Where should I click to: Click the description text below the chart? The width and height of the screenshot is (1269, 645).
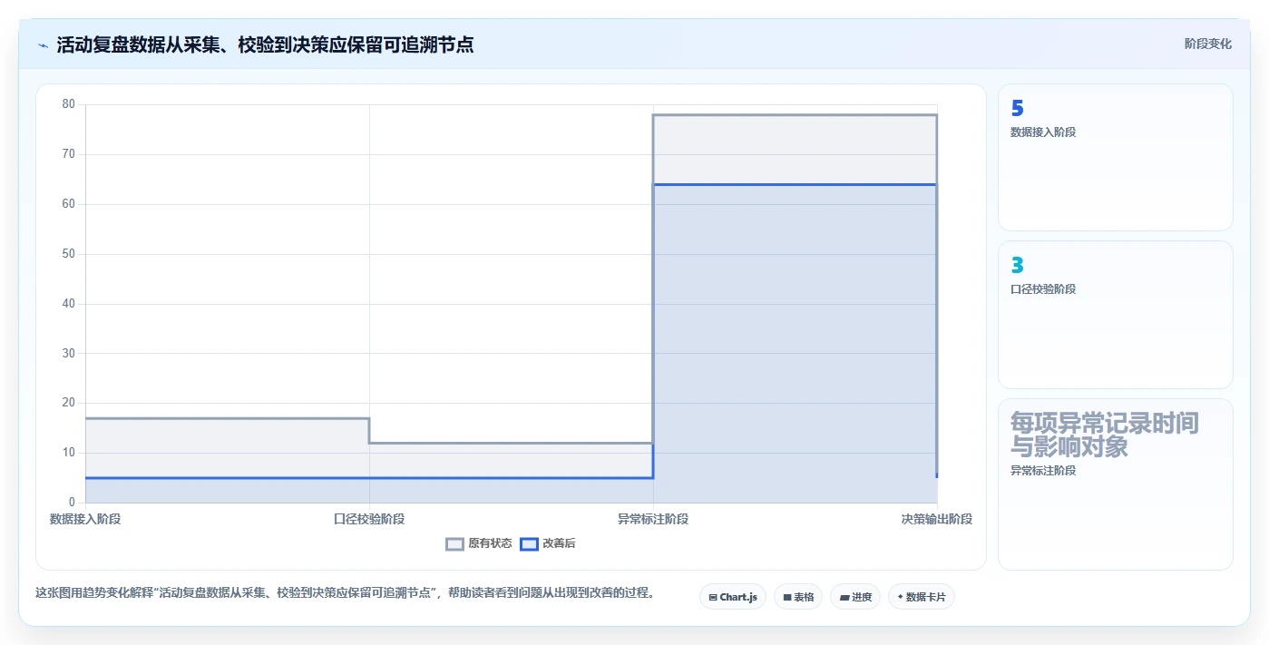[345, 593]
